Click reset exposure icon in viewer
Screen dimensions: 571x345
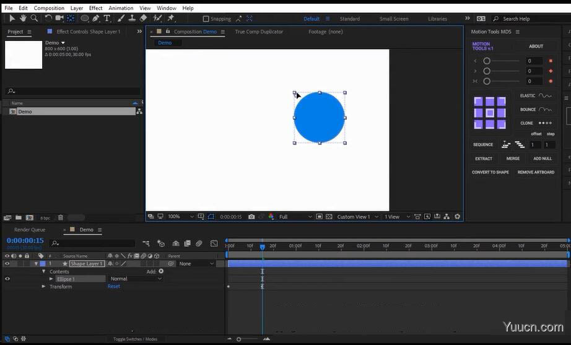(x=458, y=216)
